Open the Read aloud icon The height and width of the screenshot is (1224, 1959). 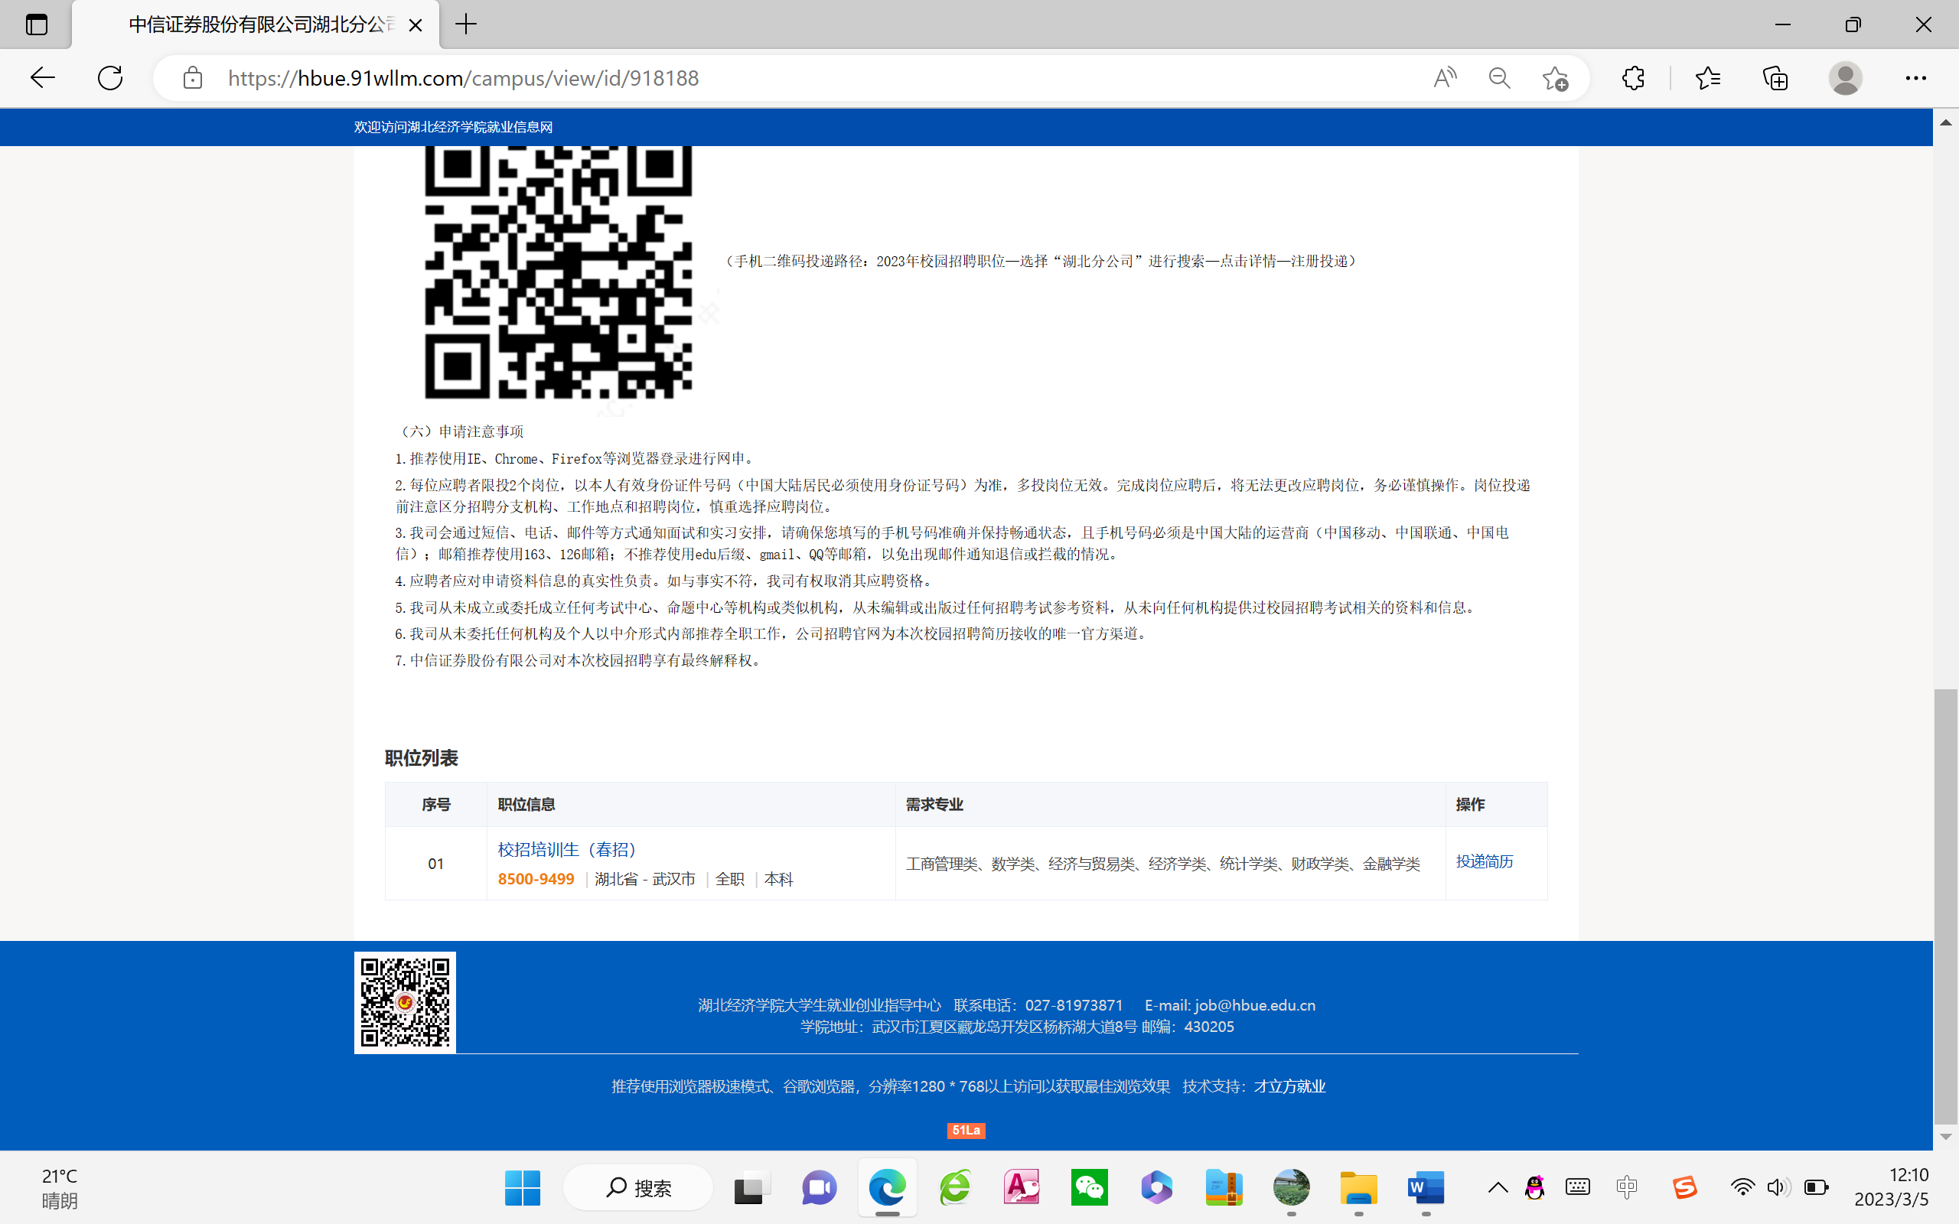click(x=1445, y=78)
